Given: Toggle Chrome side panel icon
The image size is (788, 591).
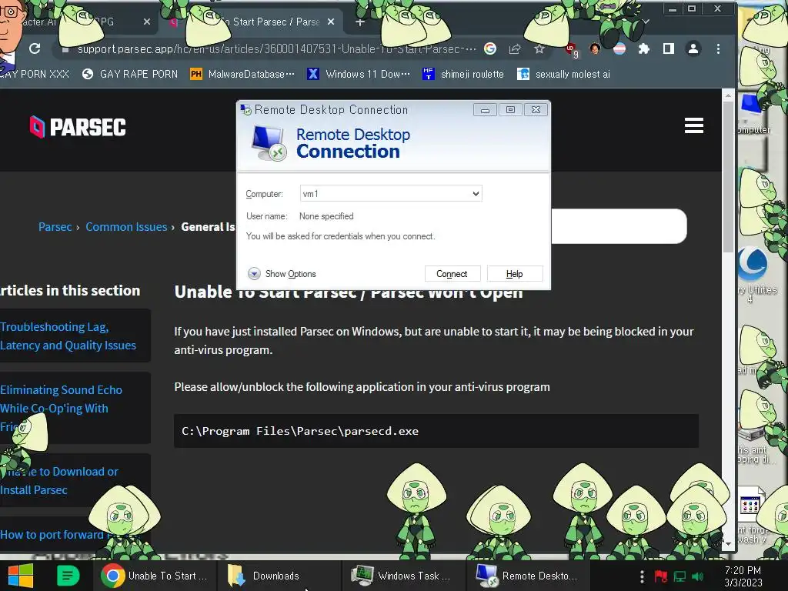Looking at the screenshot, I should 669,48.
